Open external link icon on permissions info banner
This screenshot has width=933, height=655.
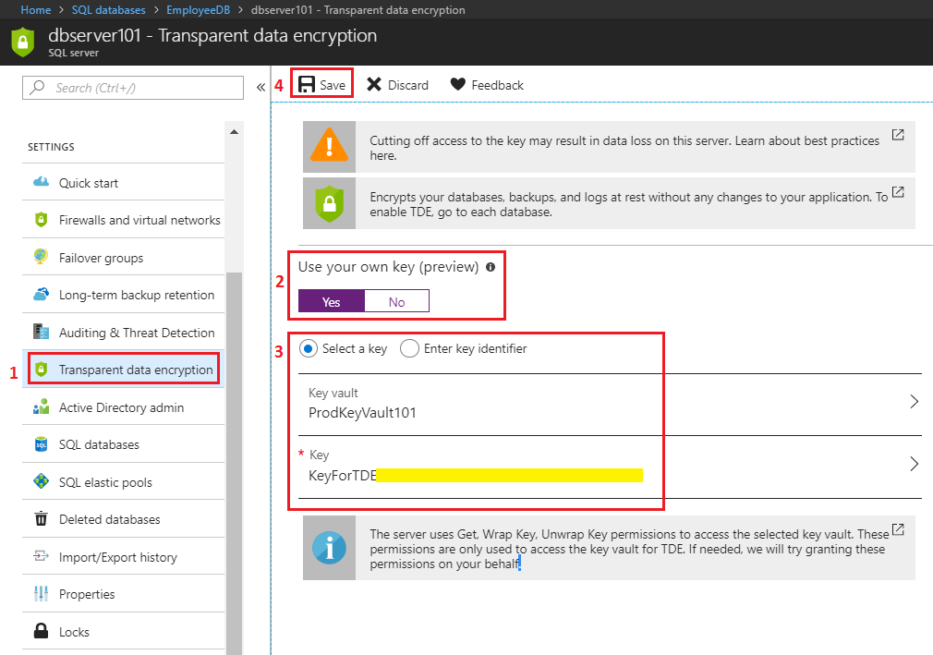(x=898, y=528)
